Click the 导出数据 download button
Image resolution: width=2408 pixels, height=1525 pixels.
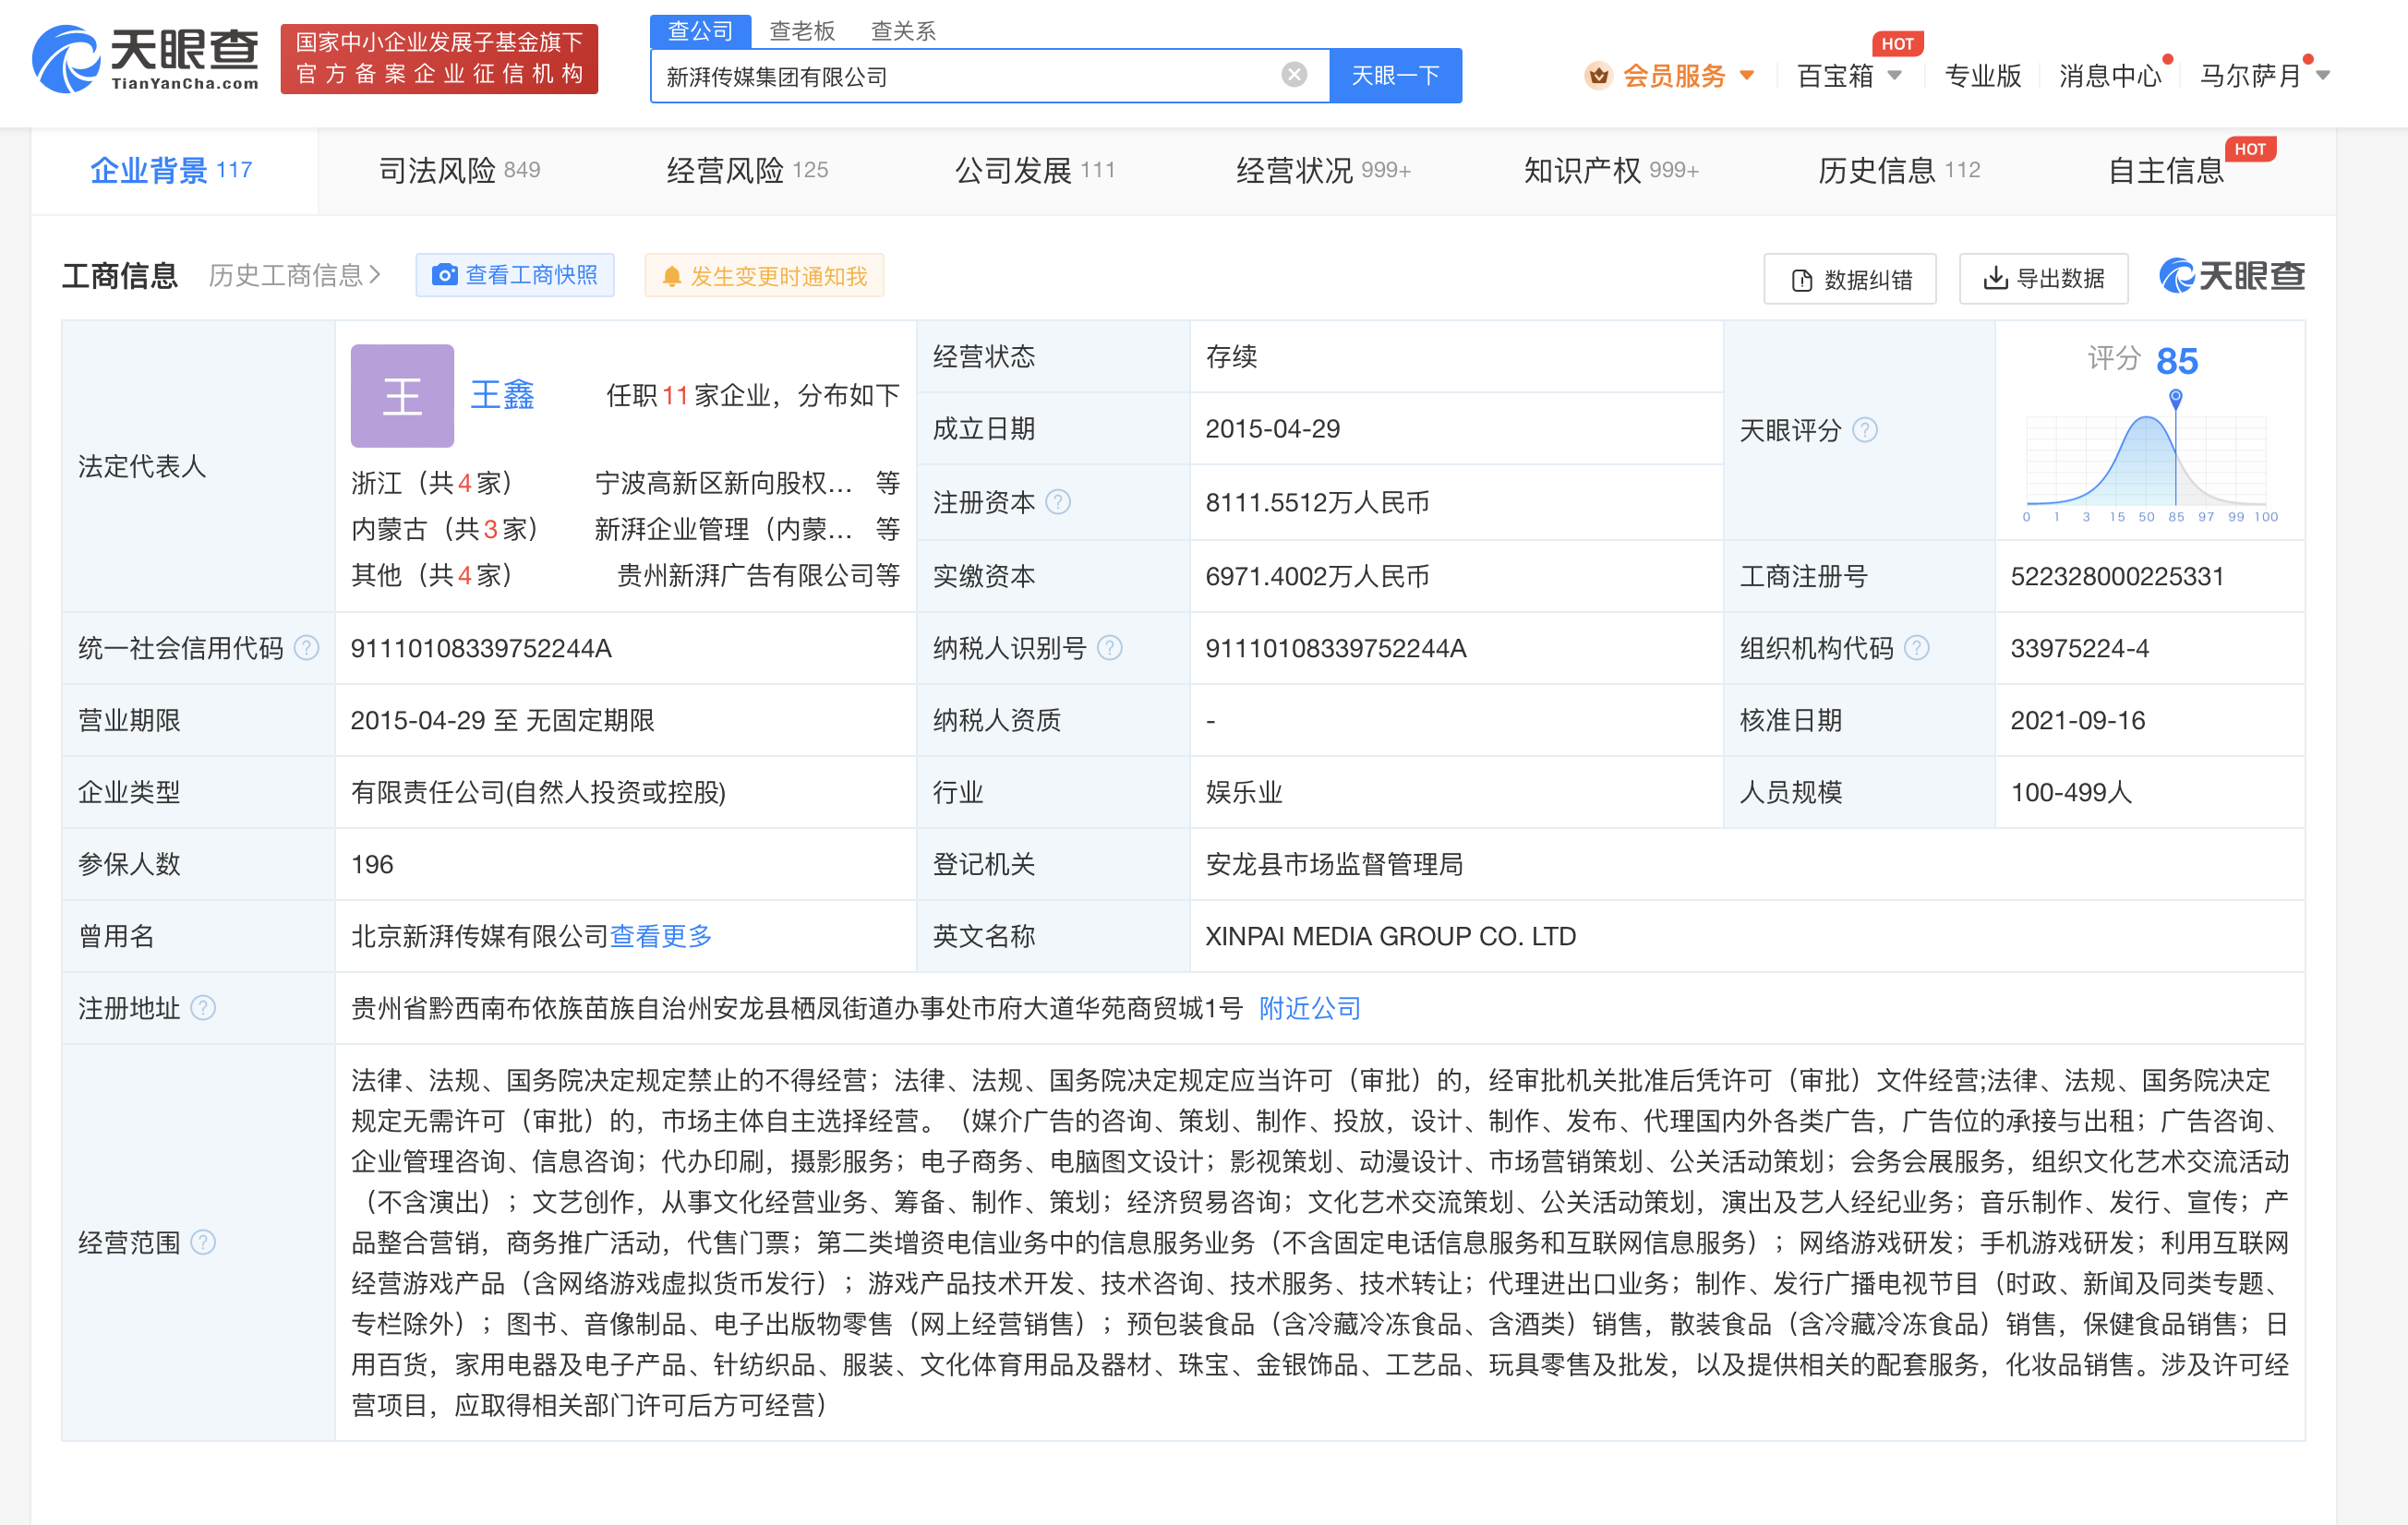pyautogui.click(x=2043, y=278)
